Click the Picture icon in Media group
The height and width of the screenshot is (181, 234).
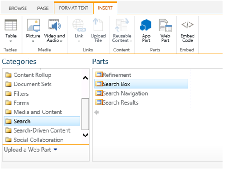(33, 25)
